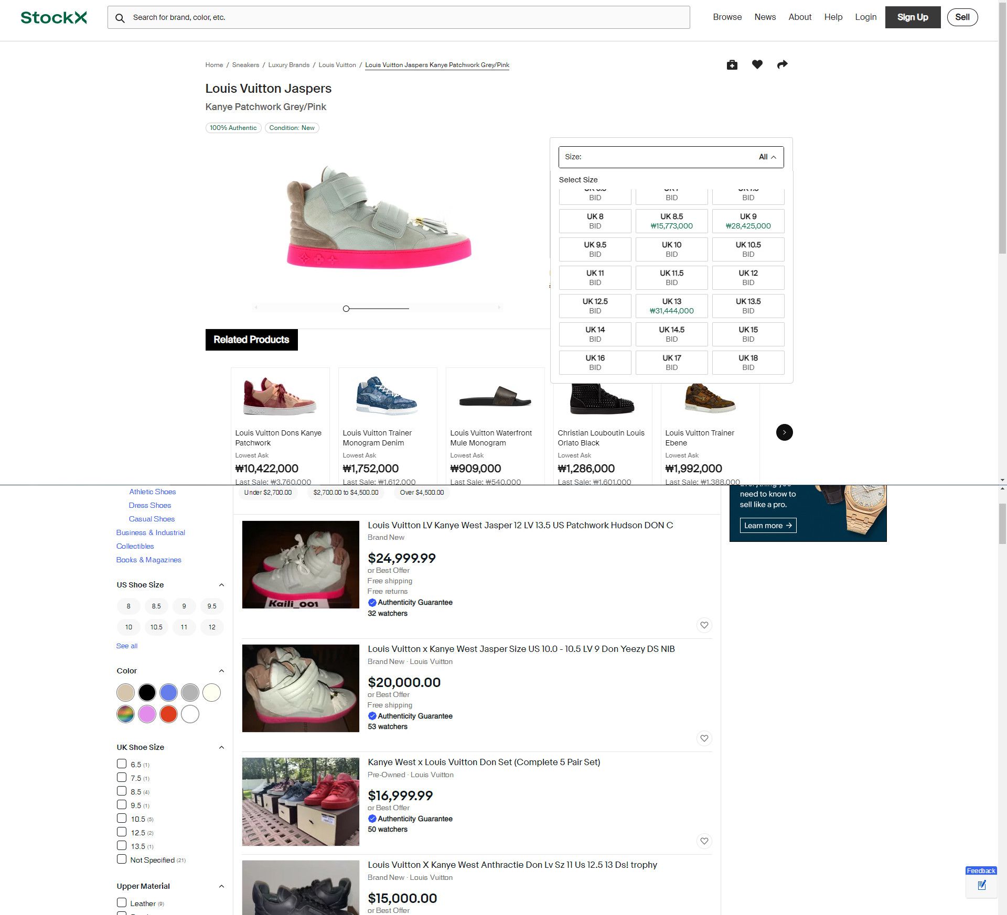Viewport: 1007px width, 915px height.
Task: Collapse the Size All dropdown
Action: point(671,157)
